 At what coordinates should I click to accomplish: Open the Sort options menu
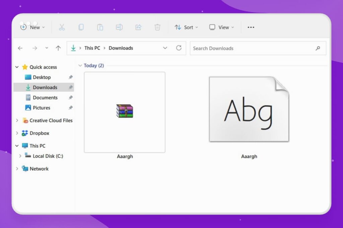(x=186, y=27)
